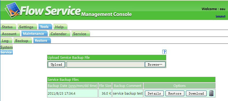Select the Maintenance sub-tab
228x101 pixels.
[35, 33]
